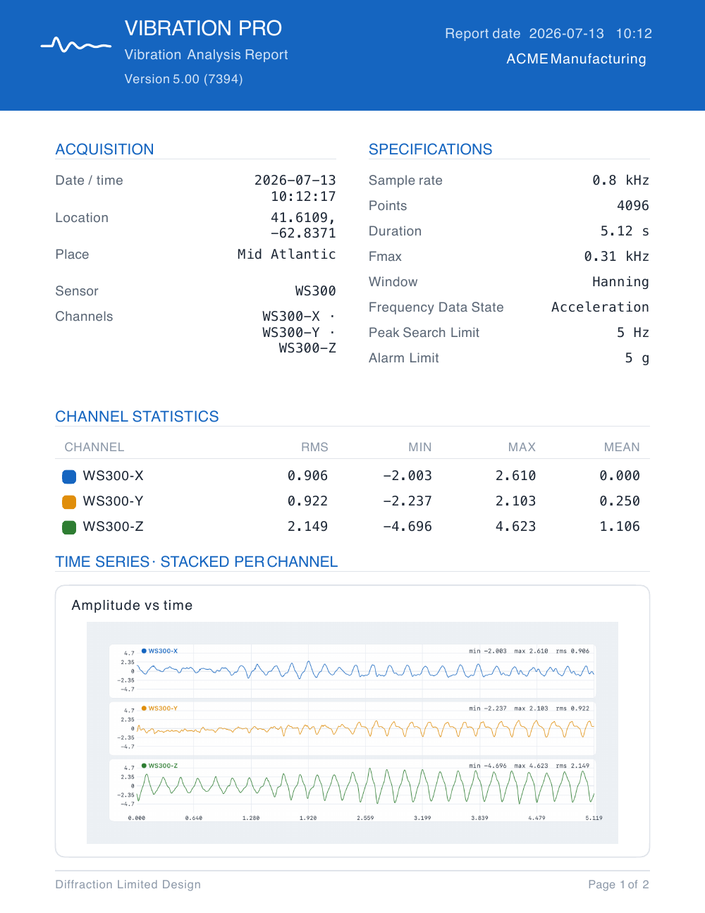
Task: Select the 'Acceleration' value
Action: point(600,307)
